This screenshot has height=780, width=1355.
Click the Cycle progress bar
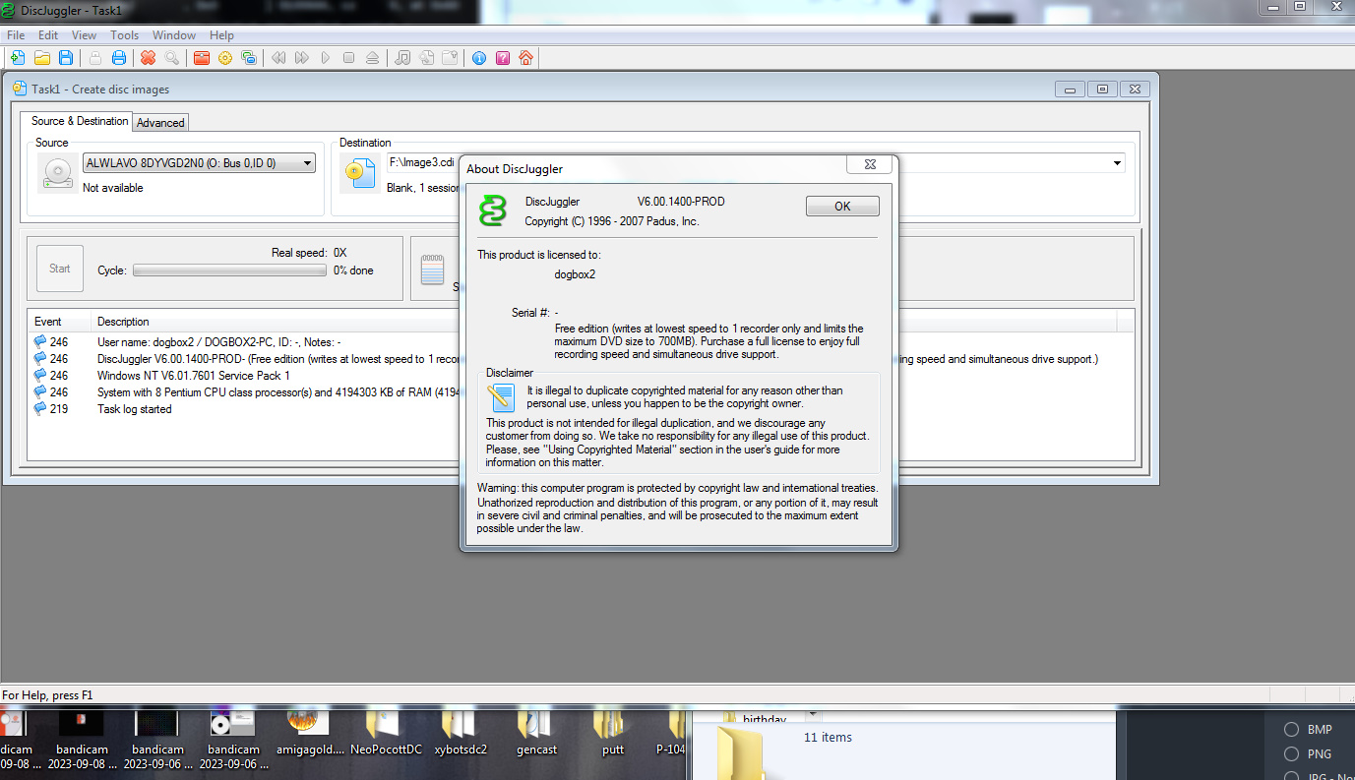[x=229, y=270]
